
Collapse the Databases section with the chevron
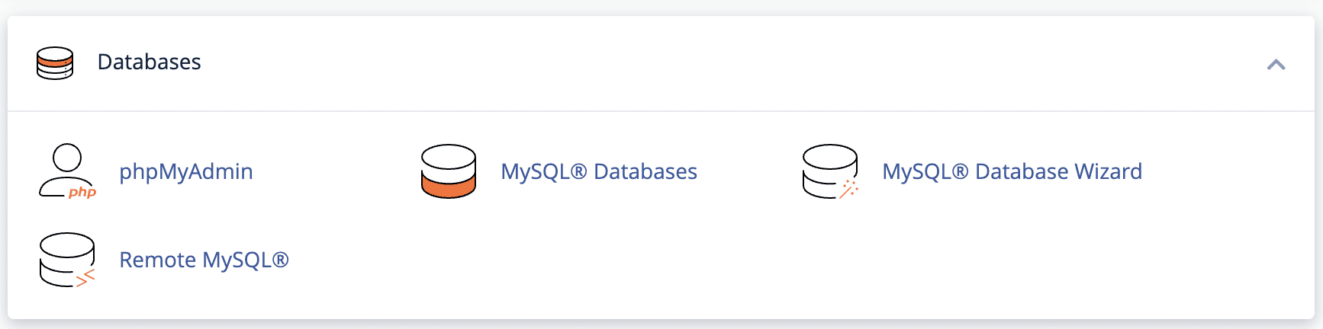(1276, 65)
